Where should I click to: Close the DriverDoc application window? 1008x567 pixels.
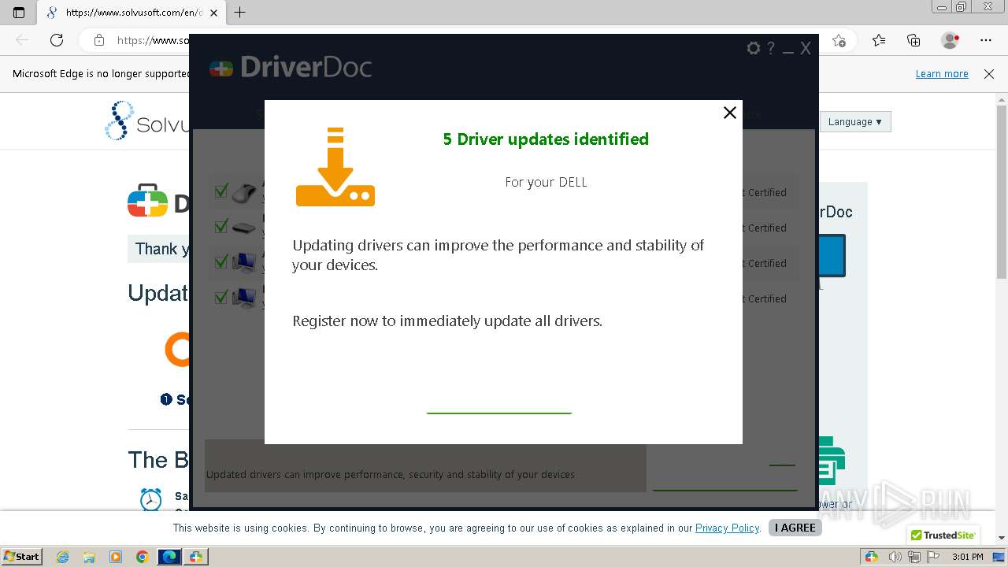[806, 48]
